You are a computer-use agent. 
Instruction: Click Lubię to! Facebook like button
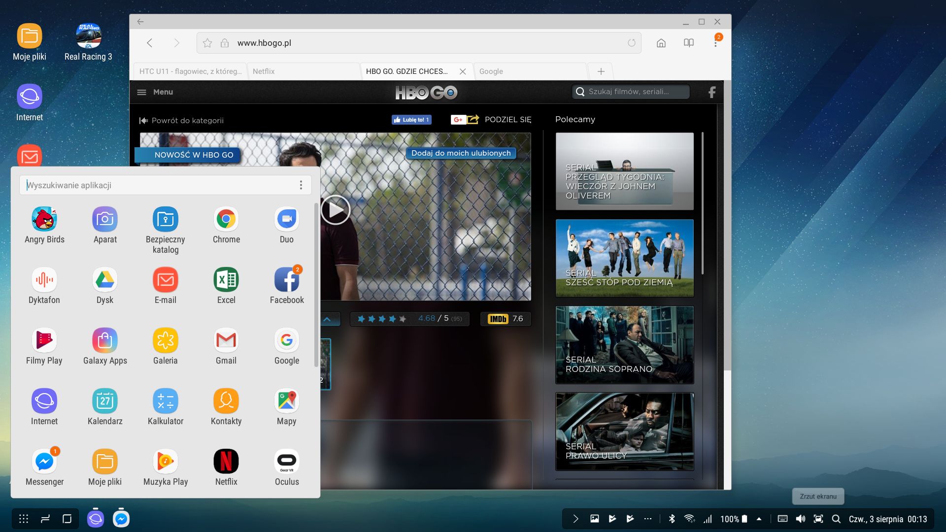tap(411, 120)
